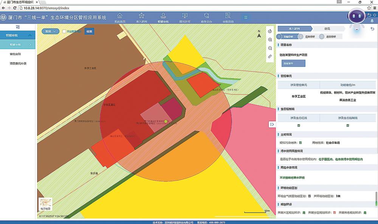Collapse the 智能审批 sidebar section
This screenshot has width=378, height=224.
31,35
